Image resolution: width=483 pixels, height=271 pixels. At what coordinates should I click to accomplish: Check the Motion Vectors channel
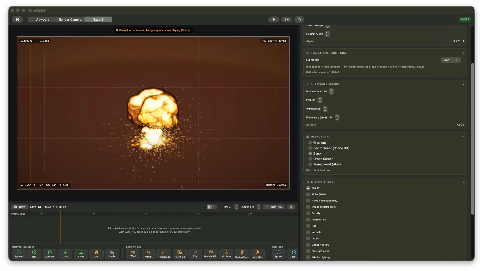point(308,245)
